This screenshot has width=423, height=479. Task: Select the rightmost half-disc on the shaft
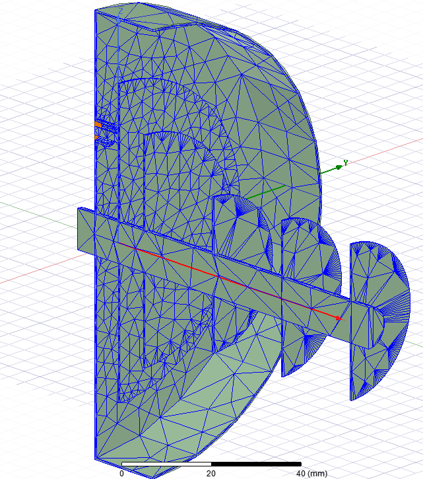click(x=379, y=320)
